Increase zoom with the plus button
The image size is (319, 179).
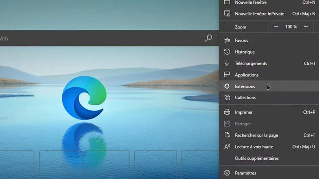(306, 27)
